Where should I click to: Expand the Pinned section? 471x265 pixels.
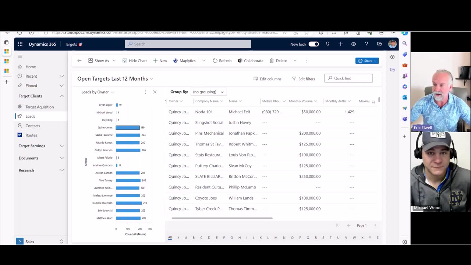point(61,86)
